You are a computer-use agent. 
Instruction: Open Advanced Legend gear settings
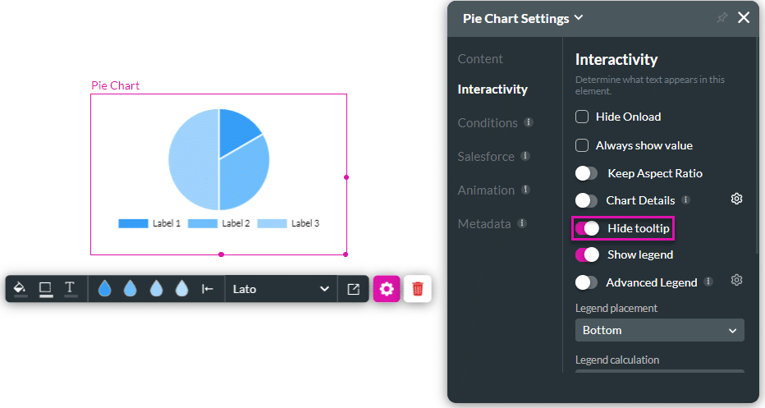click(x=737, y=281)
